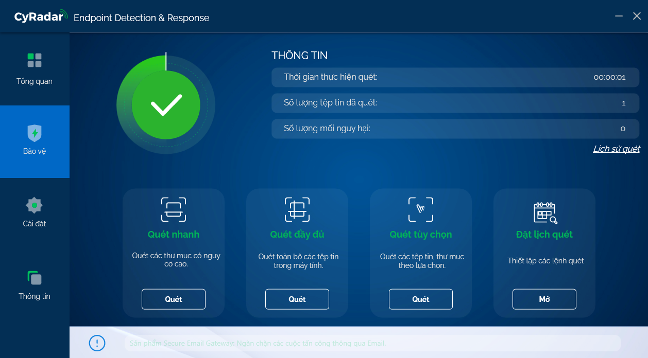Open Lịch sử quét link
Viewport: 648px width, 358px height.
click(x=616, y=149)
